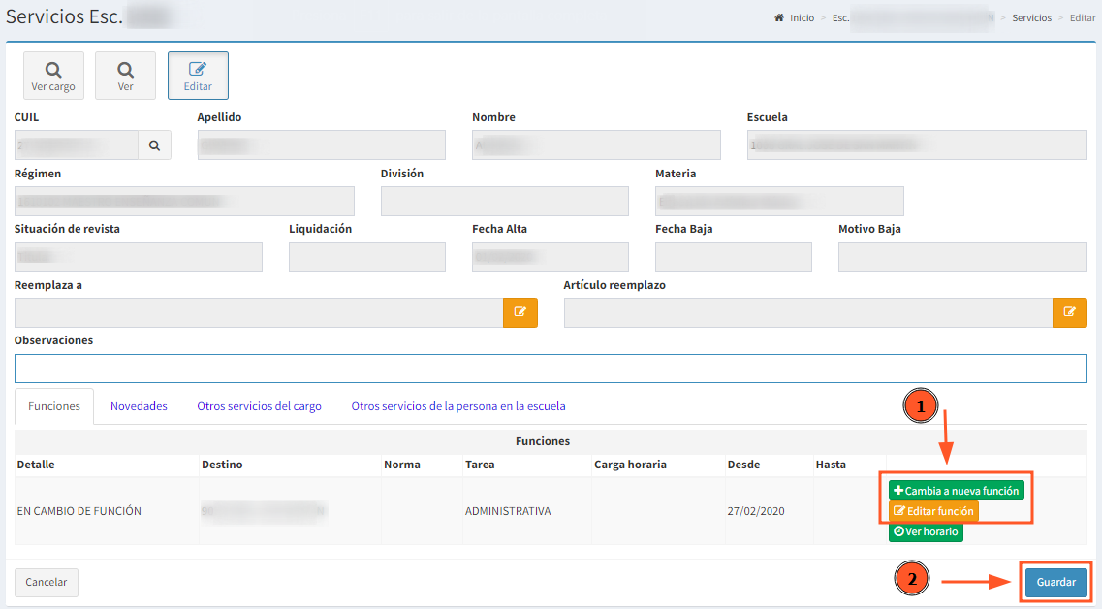The height and width of the screenshot is (609, 1102).
Task: Open Otros servicios de la persona tab
Action: (x=458, y=406)
